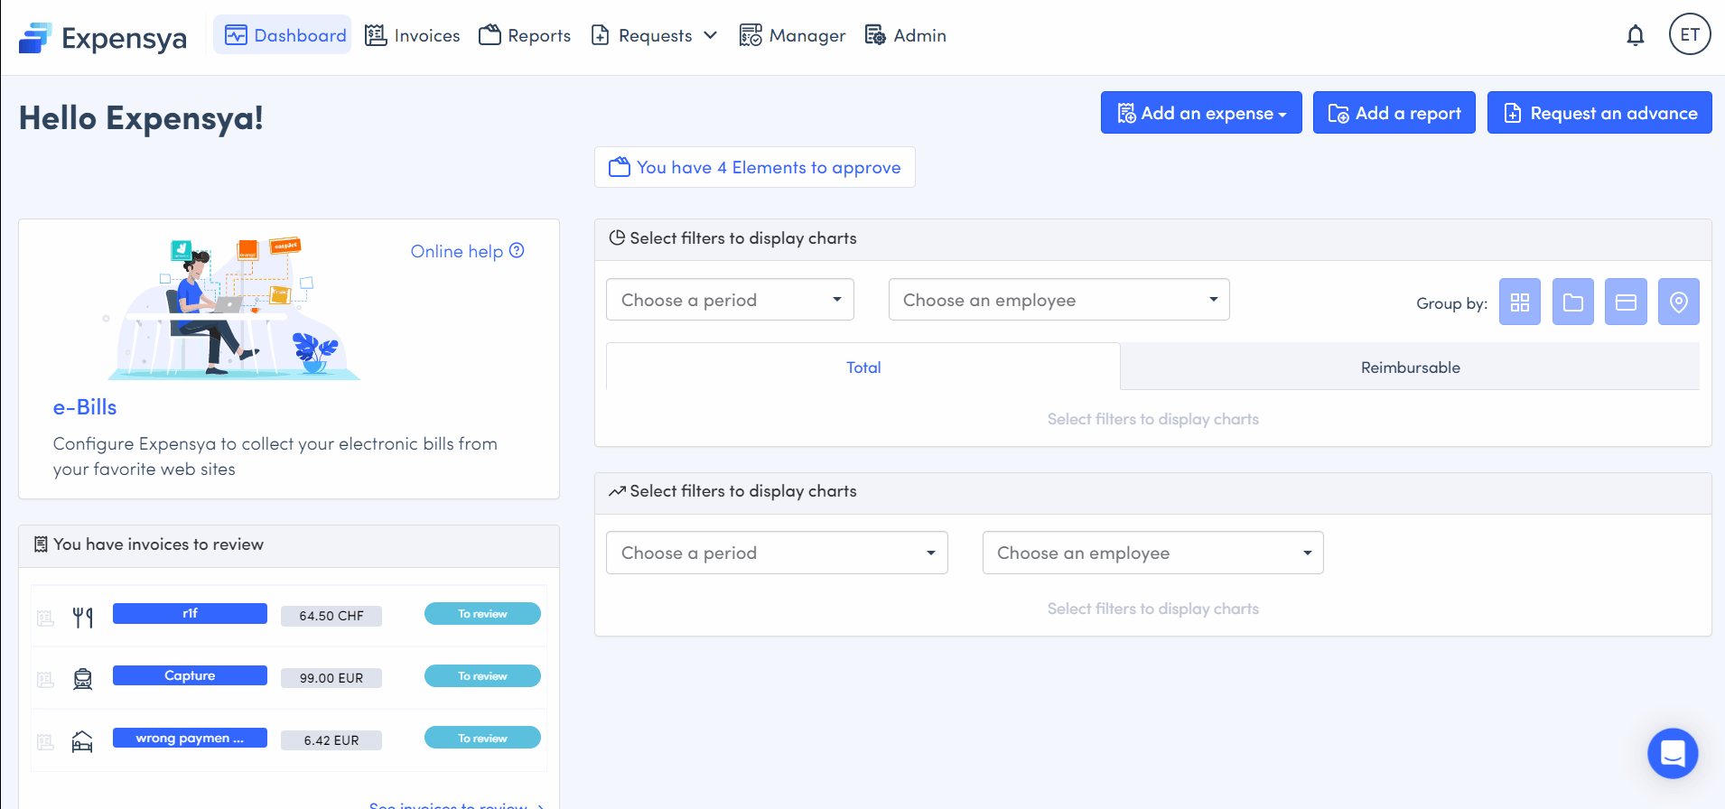Group charts by category grid icon
Image resolution: width=1725 pixels, height=809 pixels.
pos(1519,302)
